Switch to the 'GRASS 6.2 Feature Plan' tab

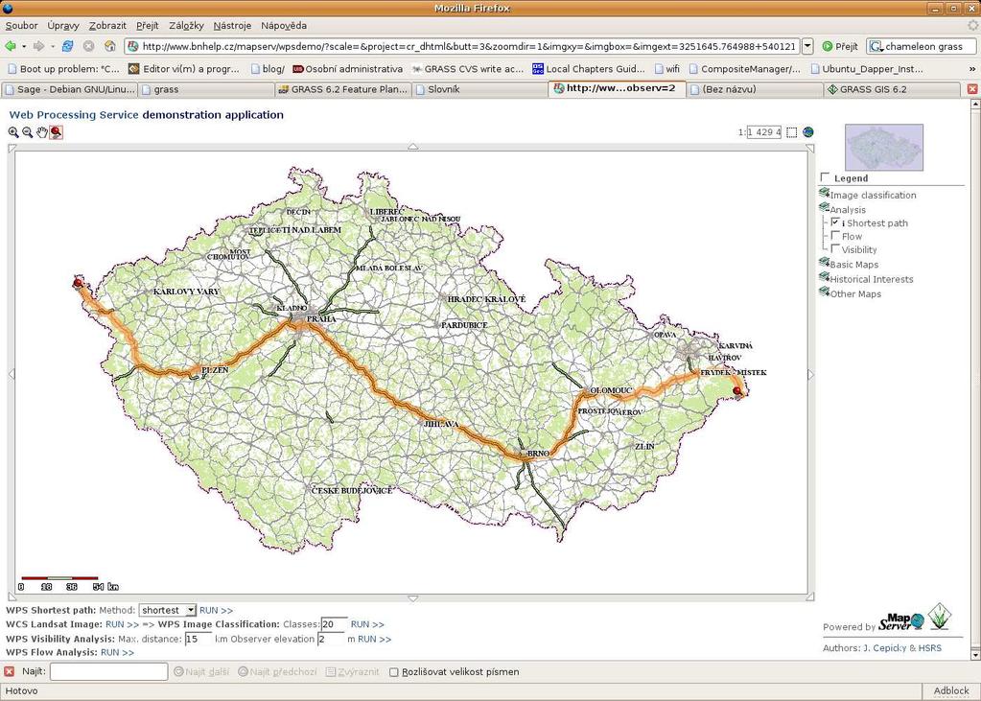[343, 89]
